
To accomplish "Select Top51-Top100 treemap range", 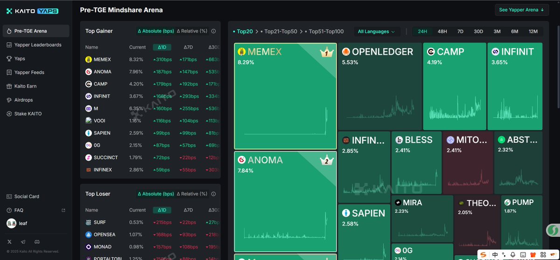I will click(x=324, y=32).
